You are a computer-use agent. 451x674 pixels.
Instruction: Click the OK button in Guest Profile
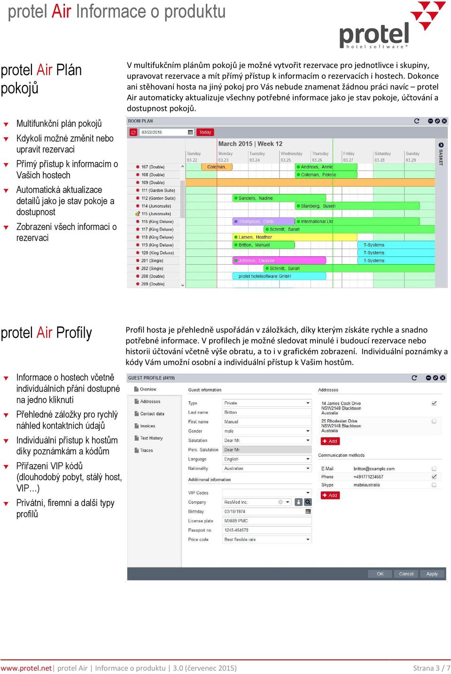(380, 574)
